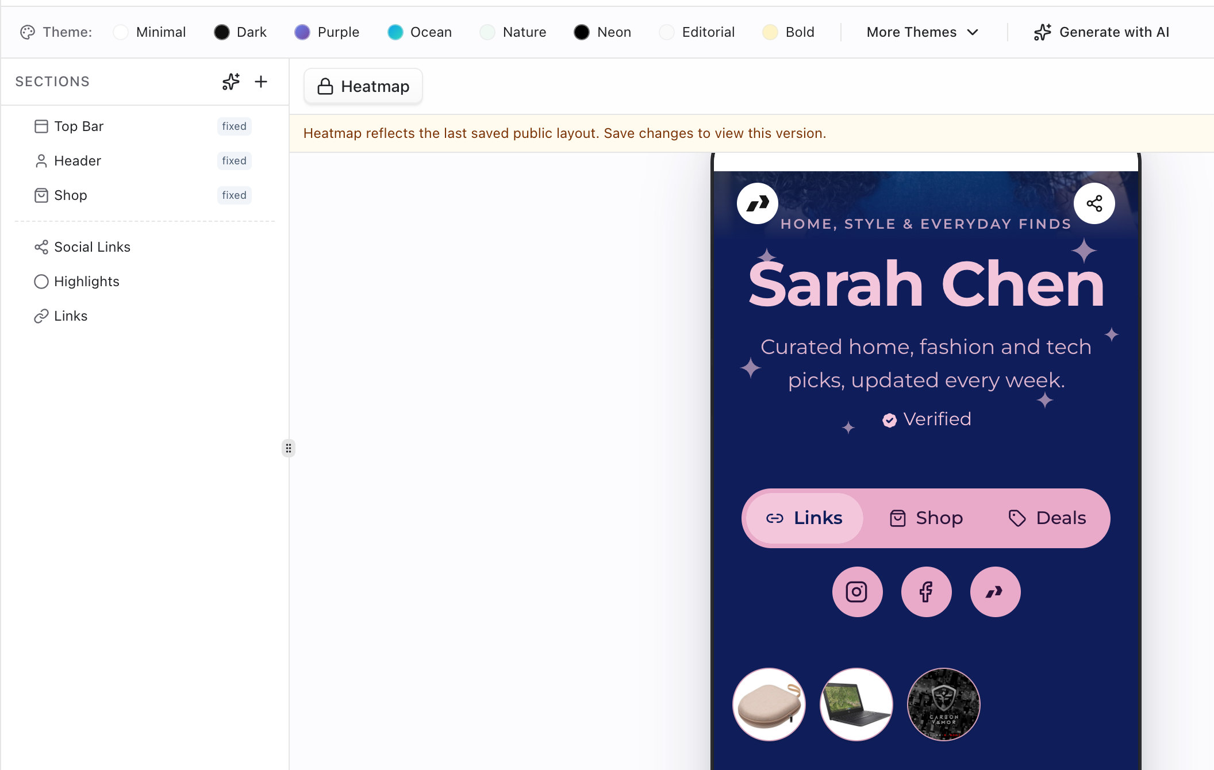Choose the Bold theme

tap(789, 32)
